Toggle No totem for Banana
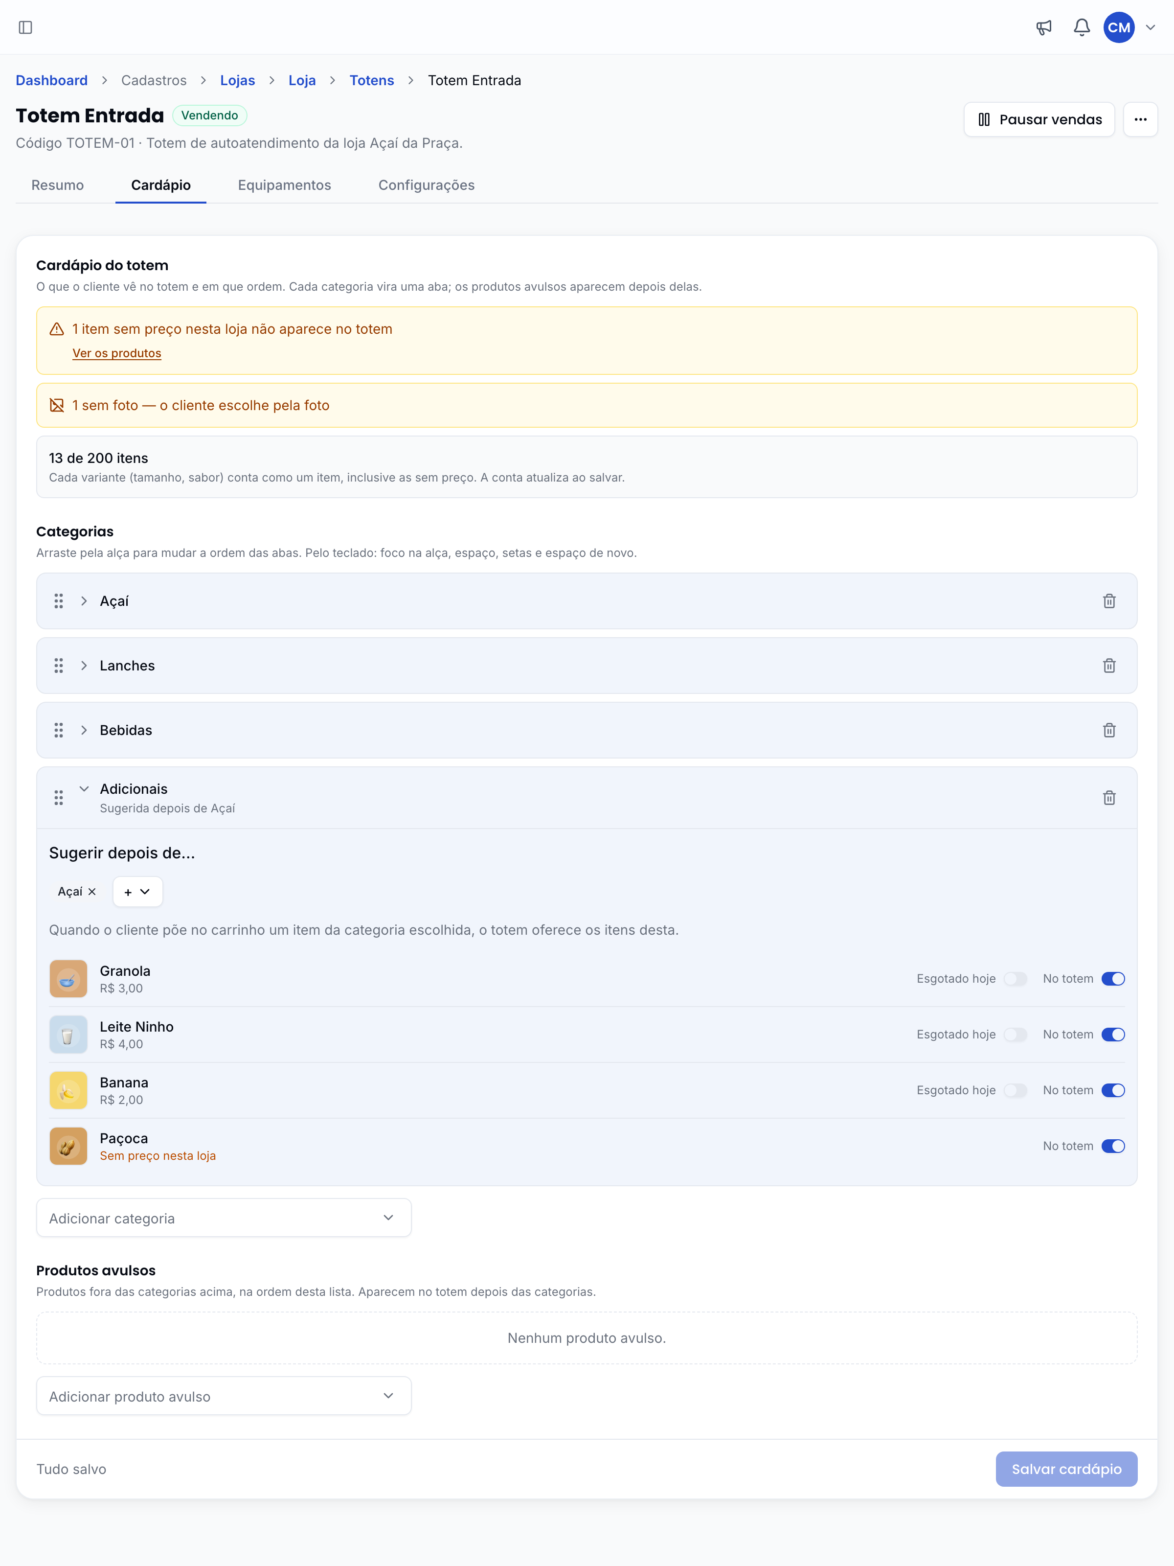The height and width of the screenshot is (1566, 1174). (x=1113, y=1091)
